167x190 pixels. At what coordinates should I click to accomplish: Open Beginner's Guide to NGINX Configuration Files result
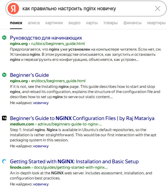82,118
